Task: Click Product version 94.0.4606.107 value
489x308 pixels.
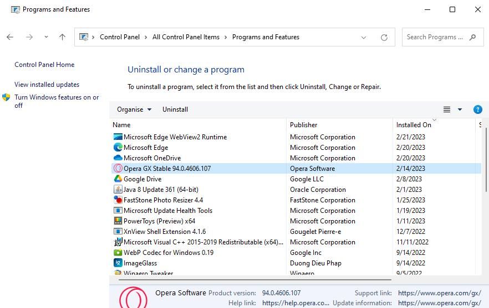Action: (x=281, y=293)
